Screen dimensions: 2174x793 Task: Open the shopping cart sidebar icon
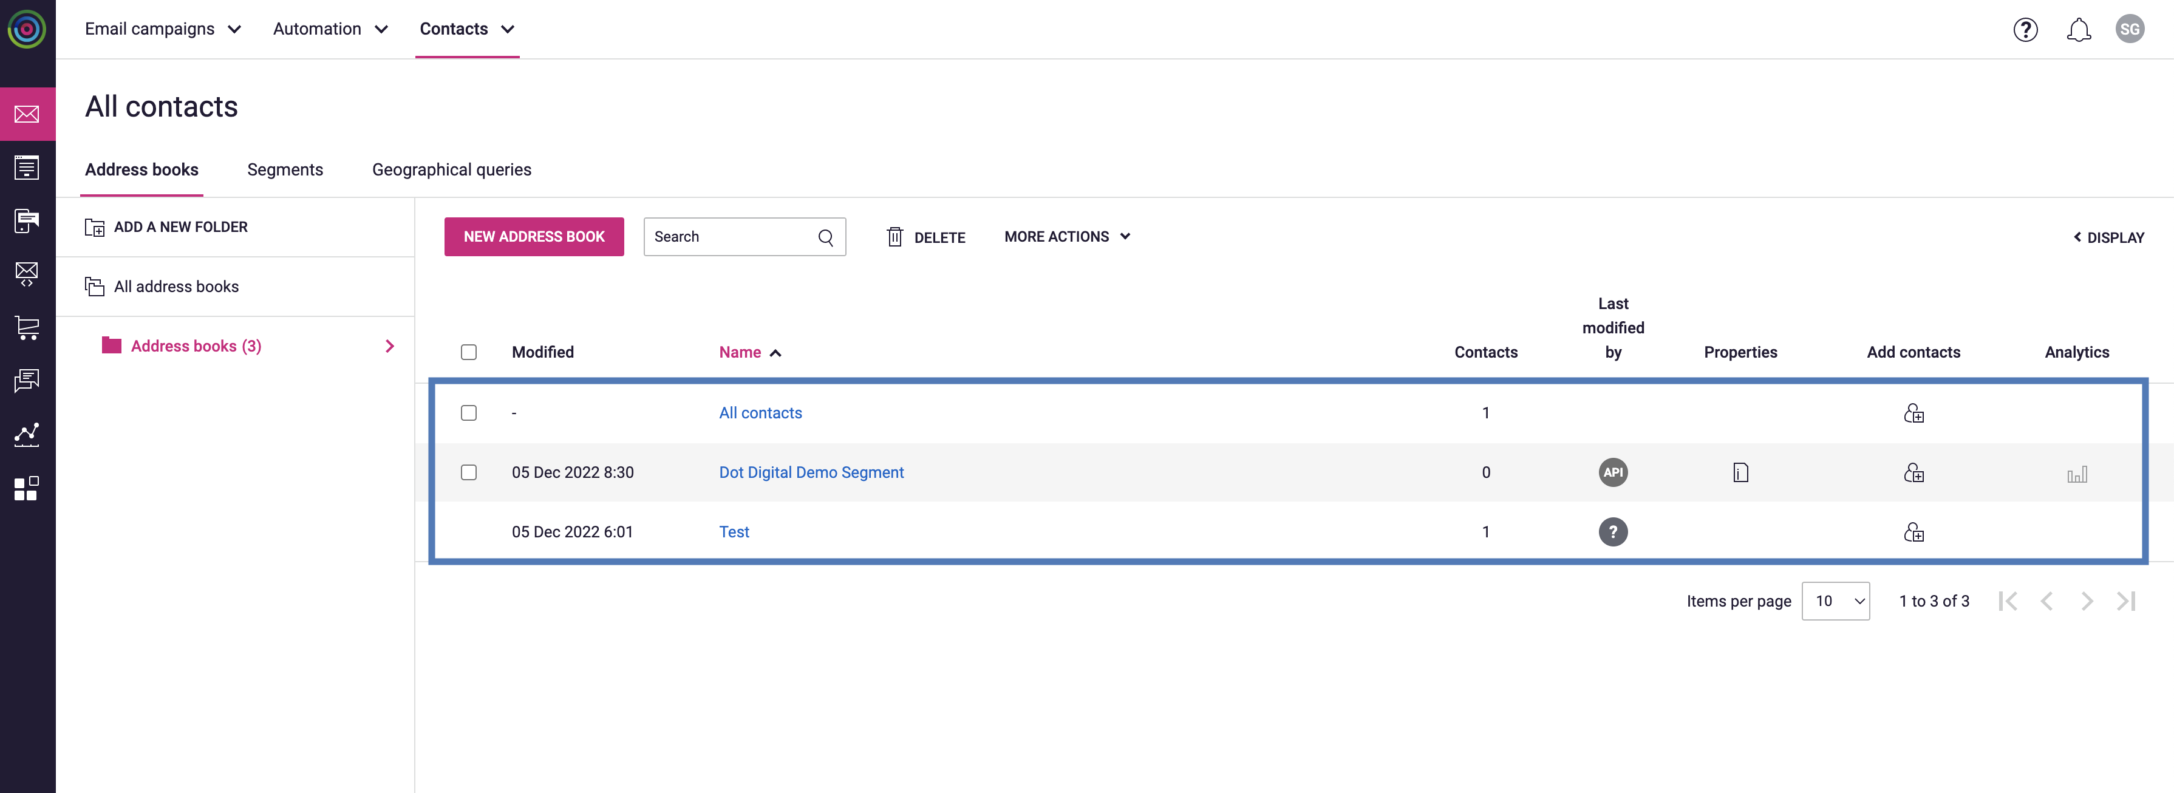[x=27, y=327]
